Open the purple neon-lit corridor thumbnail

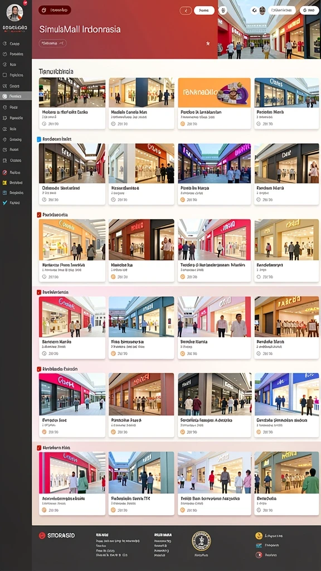215,163
